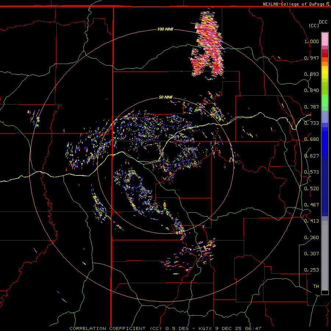Screen dimensions: 331x331
Task: Pick the light pink color band near 1.000
Action: click(325, 39)
